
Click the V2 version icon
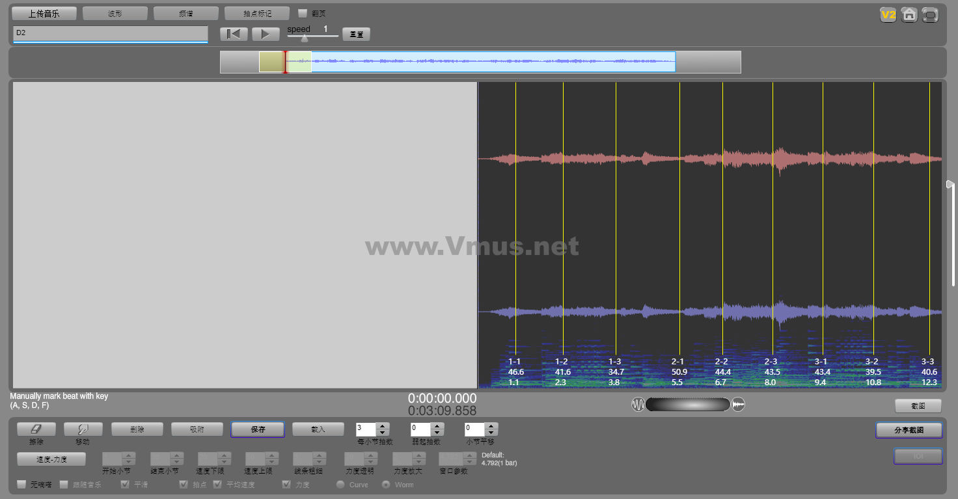click(x=888, y=15)
